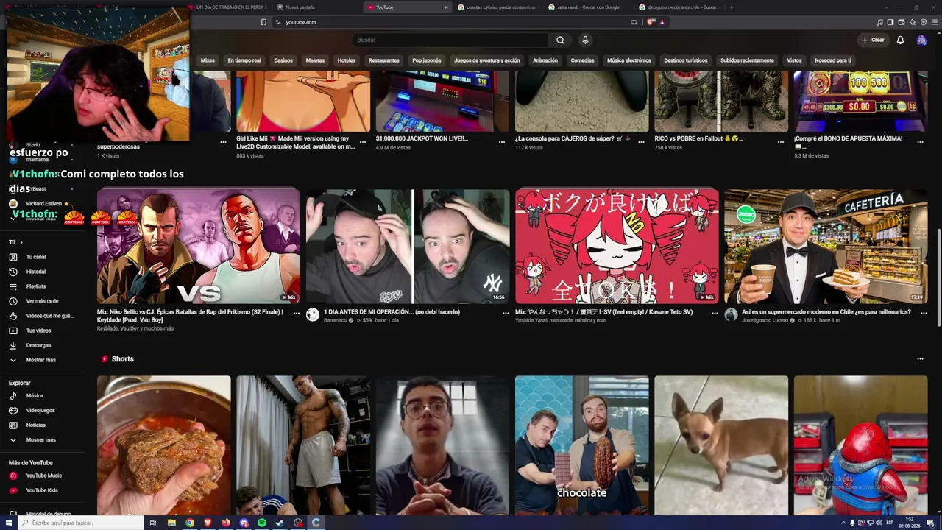Screen dimensions: 942x530
Task: Expand the Tú section chevron
Action: point(21,242)
